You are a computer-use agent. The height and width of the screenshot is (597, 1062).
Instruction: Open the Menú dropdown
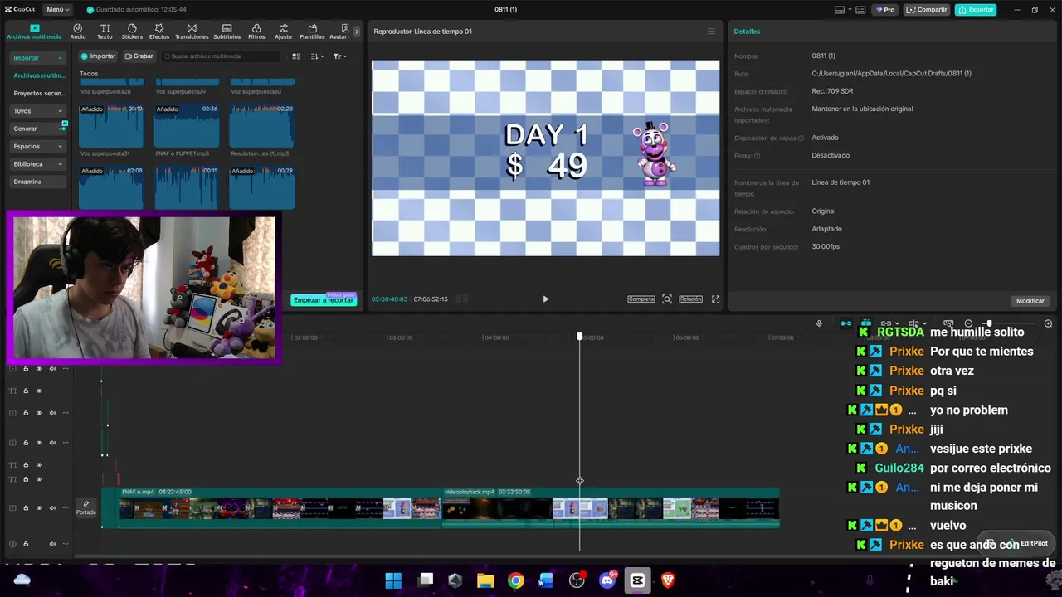coord(57,10)
